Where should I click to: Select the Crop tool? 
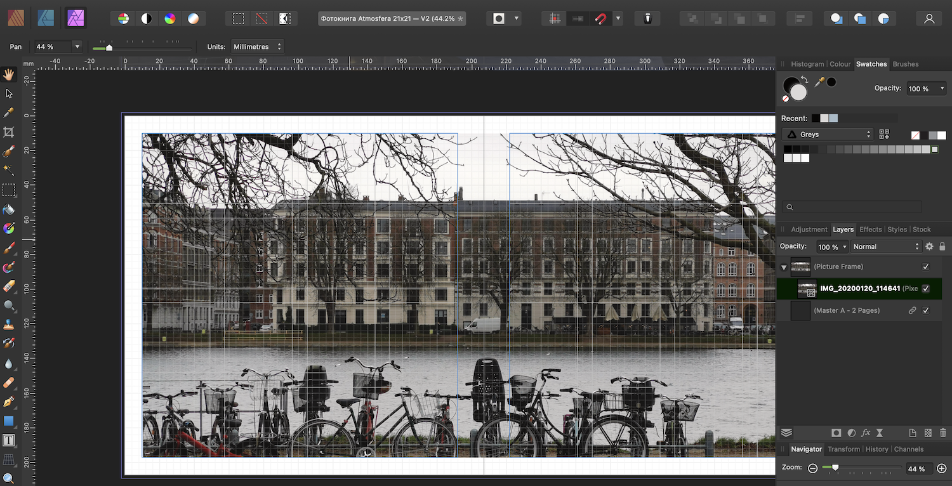[9, 132]
